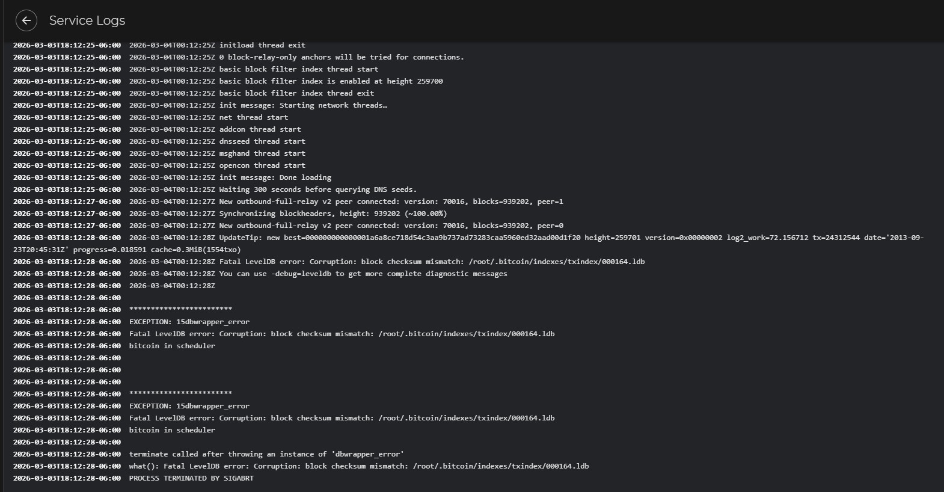Image resolution: width=944 pixels, height=492 pixels.
Task: Click the "addcon thread start" log line
Action: [x=260, y=129]
